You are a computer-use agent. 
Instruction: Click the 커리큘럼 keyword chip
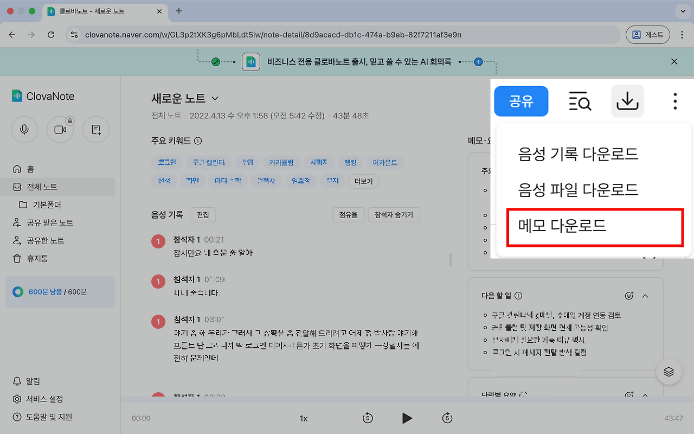point(281,163)
